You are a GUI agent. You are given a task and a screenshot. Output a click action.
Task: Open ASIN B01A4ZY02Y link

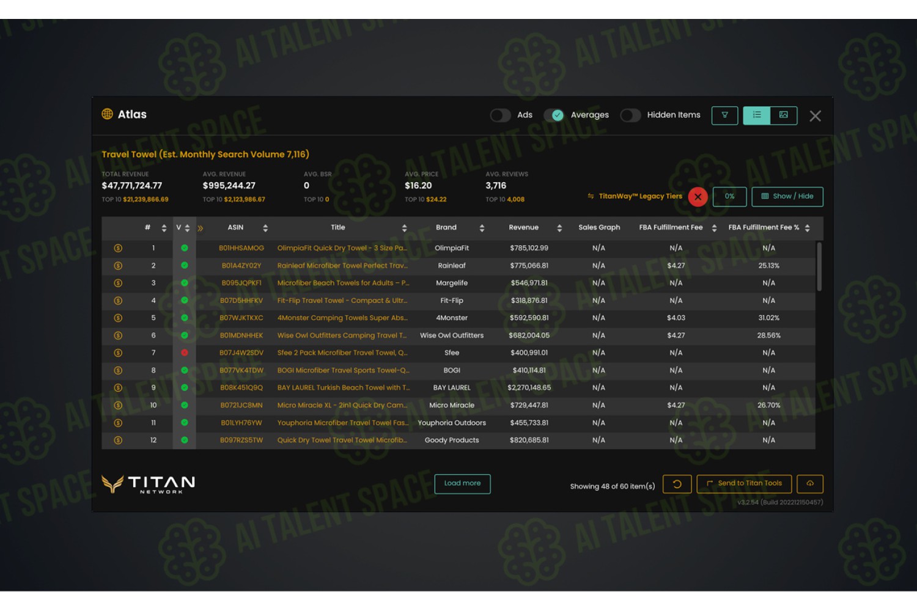(x=241, y=266)
